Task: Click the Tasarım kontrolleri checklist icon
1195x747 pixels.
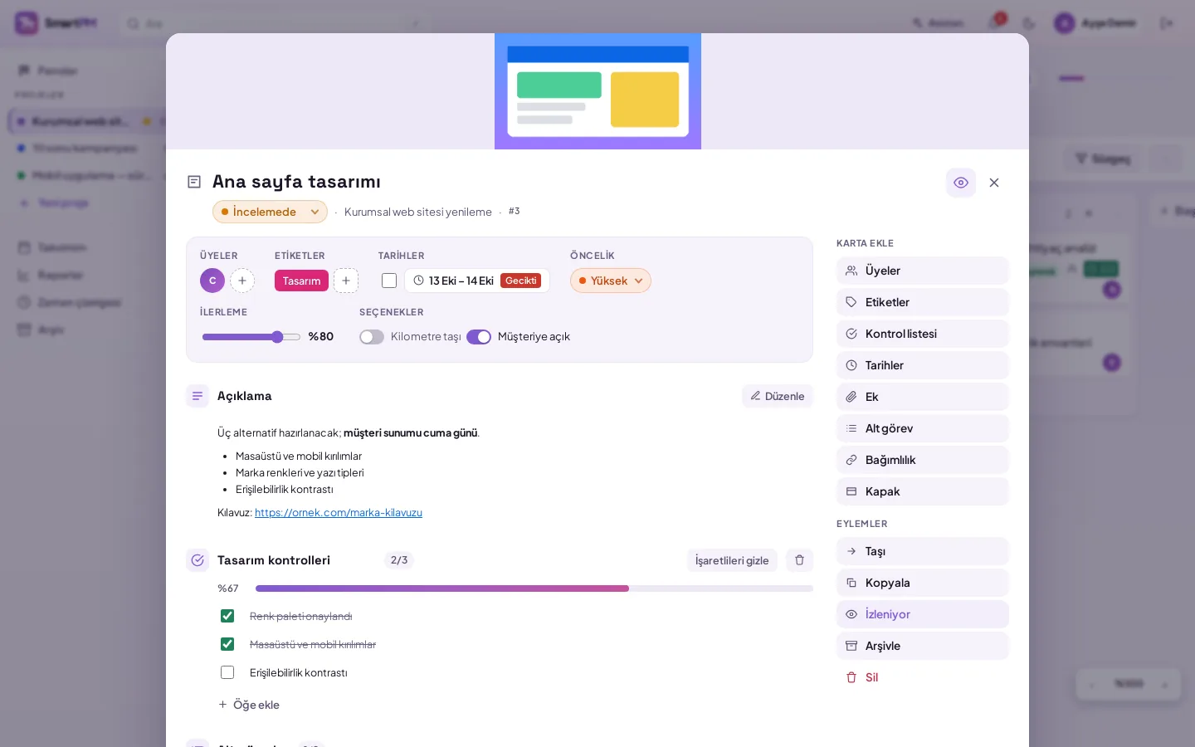Action: (x=198, y=560)
